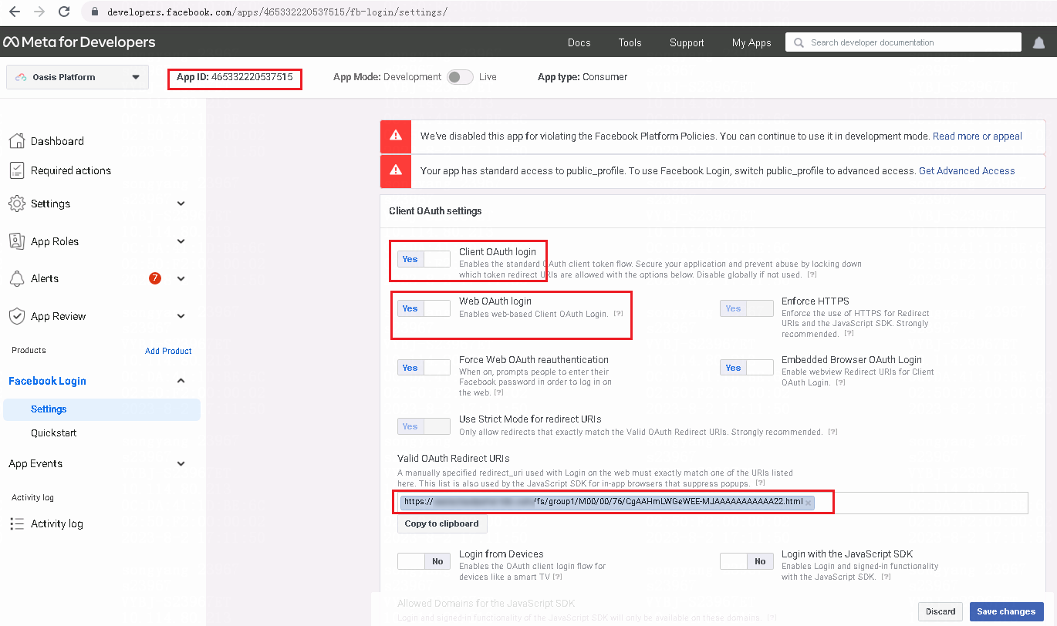Open help tooltip for Login with JavaScript SDK

[886, 577]
